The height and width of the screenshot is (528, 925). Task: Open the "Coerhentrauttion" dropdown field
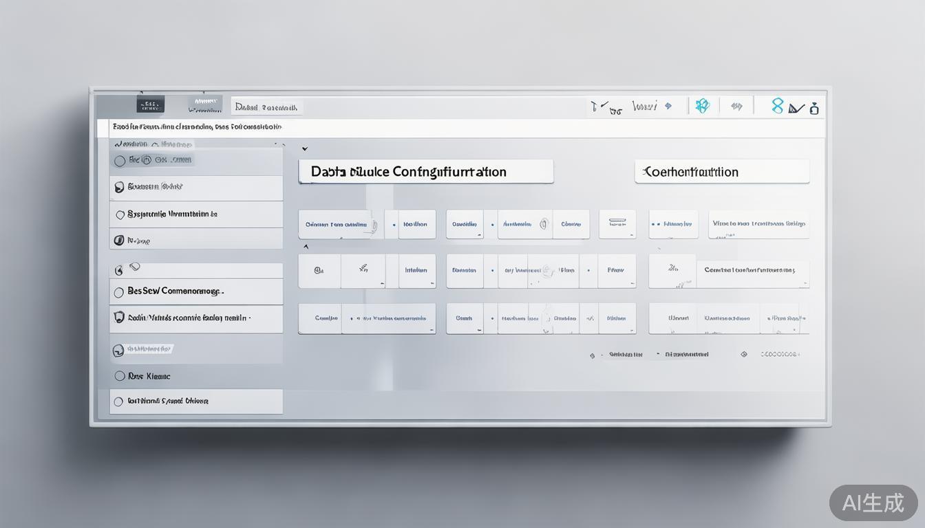(x=721, y=172)
